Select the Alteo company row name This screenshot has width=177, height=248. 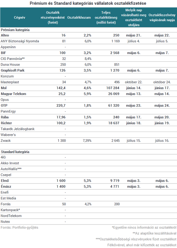pyautogui.click(x=5, y=35)
